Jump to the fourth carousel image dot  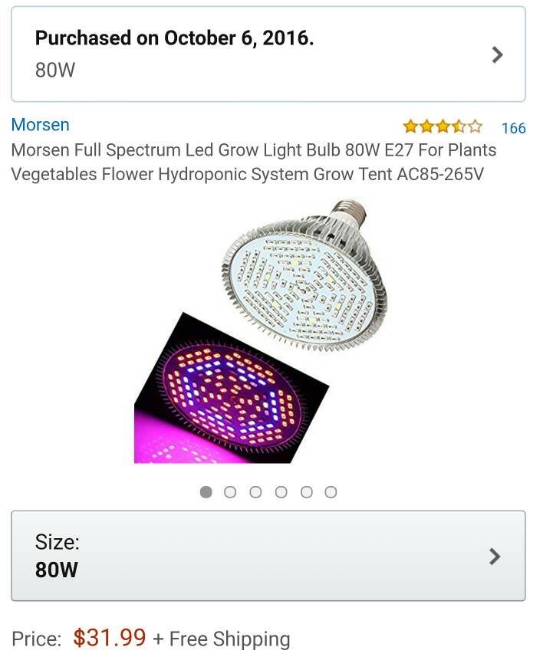click(x=281, y=492)
